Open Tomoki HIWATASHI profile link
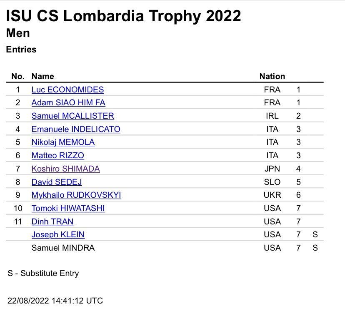This screenshot has height=321, width=345. tap(68, 208)
